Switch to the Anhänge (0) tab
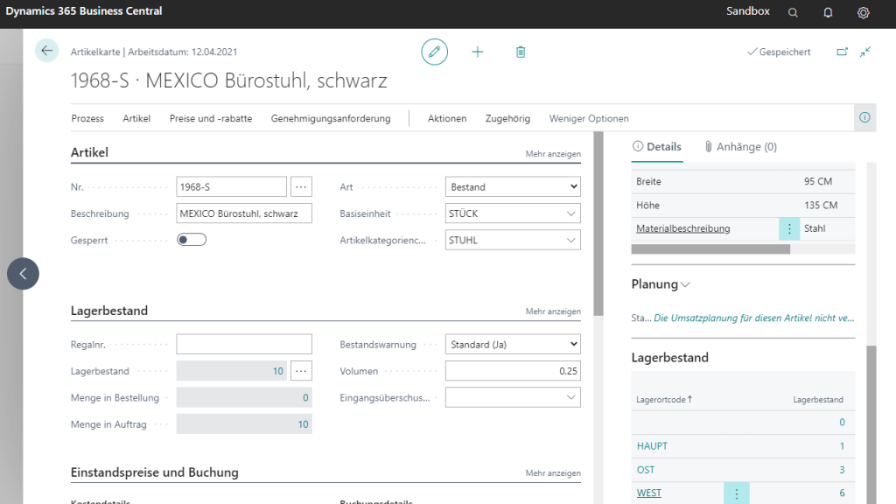Screen dimensions: 896x504 [740, 147]
